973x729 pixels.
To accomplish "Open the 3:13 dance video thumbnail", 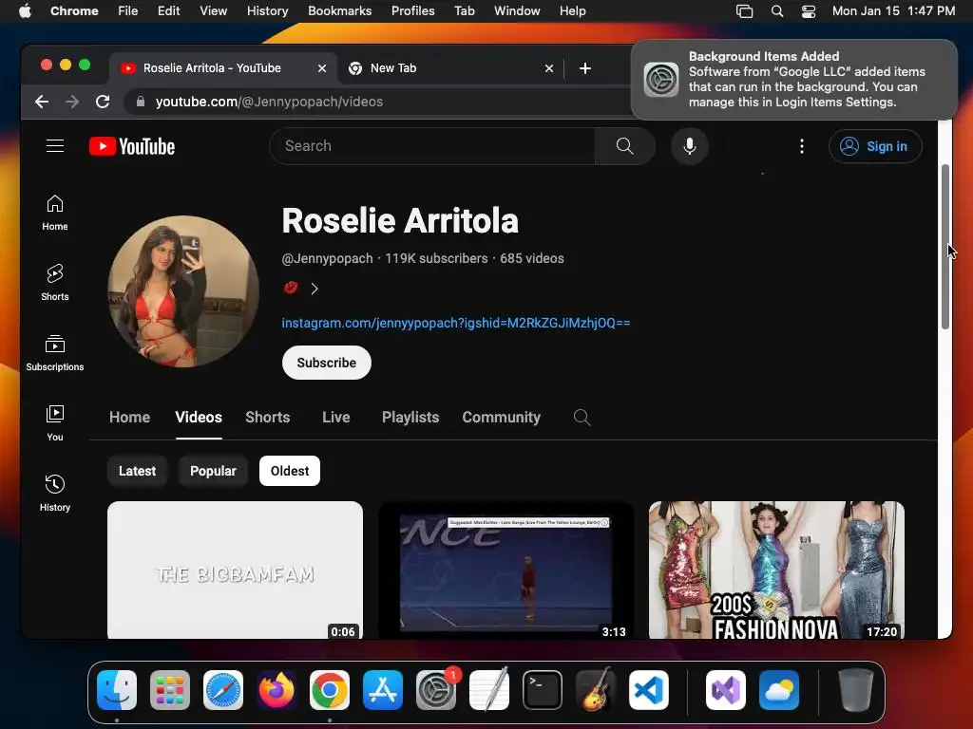I will coord(506,570).
